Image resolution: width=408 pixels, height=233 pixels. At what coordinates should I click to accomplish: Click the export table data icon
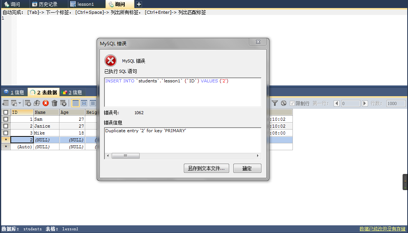tap(5, 103)
